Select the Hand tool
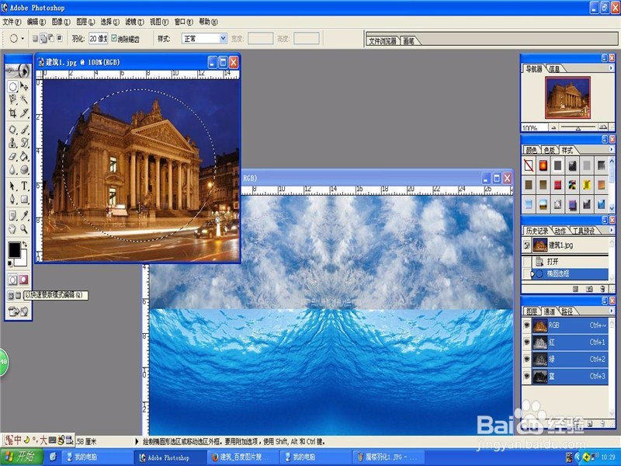Screen dimensions: 621x466 point(12,228)
